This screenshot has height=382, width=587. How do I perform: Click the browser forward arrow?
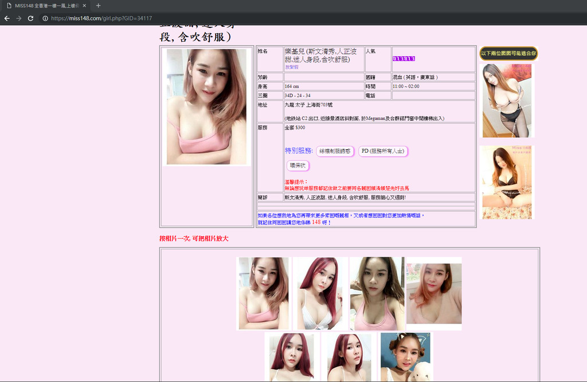pos(18,18)
